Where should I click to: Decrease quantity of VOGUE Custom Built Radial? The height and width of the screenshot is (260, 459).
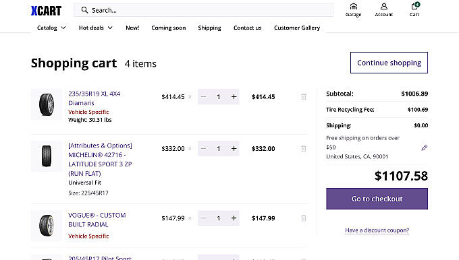pyautogui.click(x=203, y=218)
